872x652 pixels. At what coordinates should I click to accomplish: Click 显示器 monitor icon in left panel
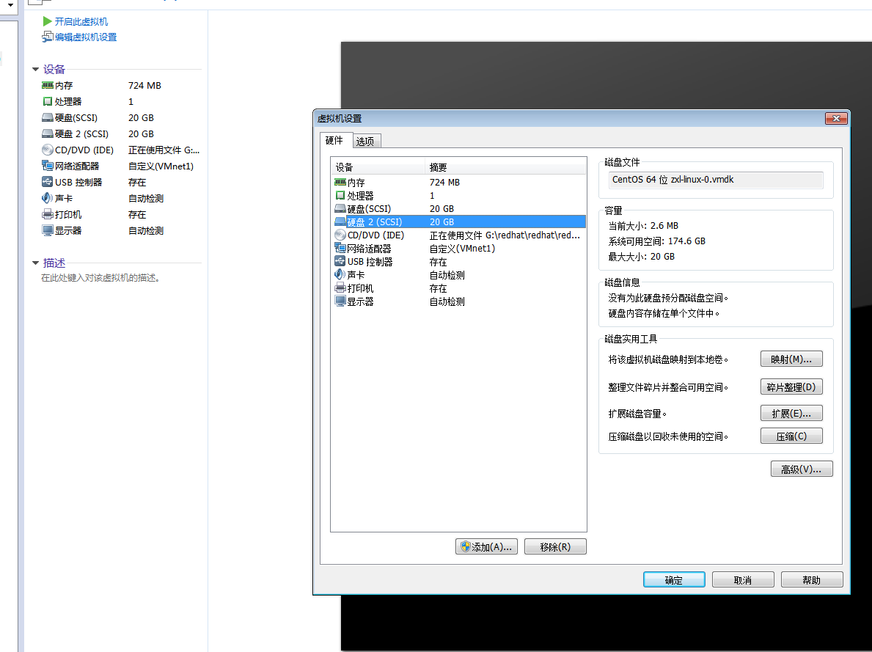47,230
